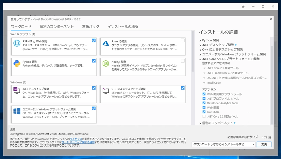Expand C++ によるデスクトップ開発 in install details

click(200, 50)
